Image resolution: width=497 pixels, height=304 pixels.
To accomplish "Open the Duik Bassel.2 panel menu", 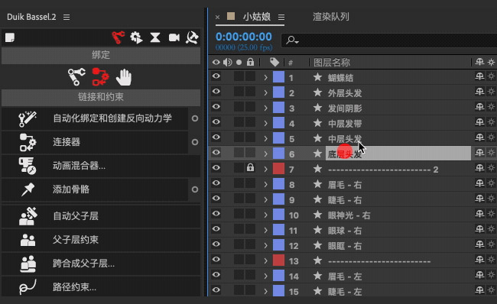I will pyautogui.click(x=67, y=17).
